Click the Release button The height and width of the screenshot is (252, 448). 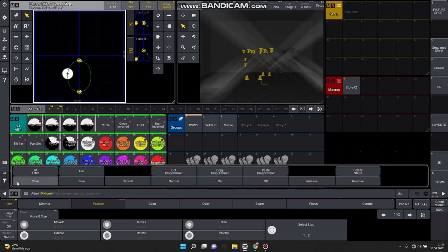(311, 181)
